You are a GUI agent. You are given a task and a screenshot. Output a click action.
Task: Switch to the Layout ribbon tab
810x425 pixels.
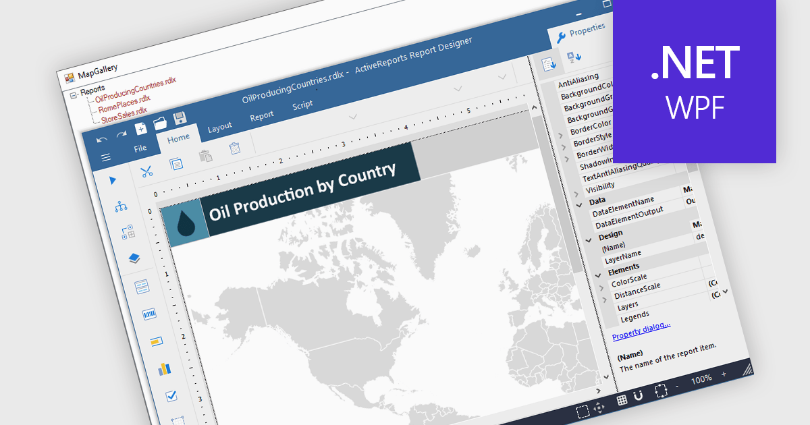click(x=219, y=127)
